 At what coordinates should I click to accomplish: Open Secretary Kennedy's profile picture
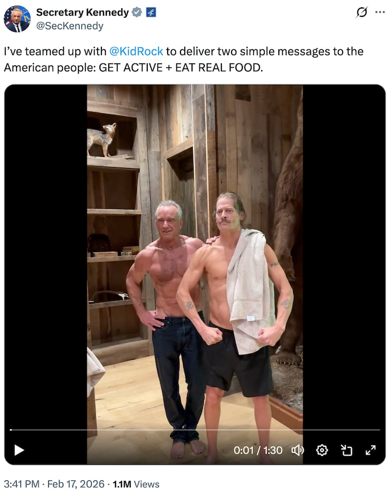tap(18, 19)
